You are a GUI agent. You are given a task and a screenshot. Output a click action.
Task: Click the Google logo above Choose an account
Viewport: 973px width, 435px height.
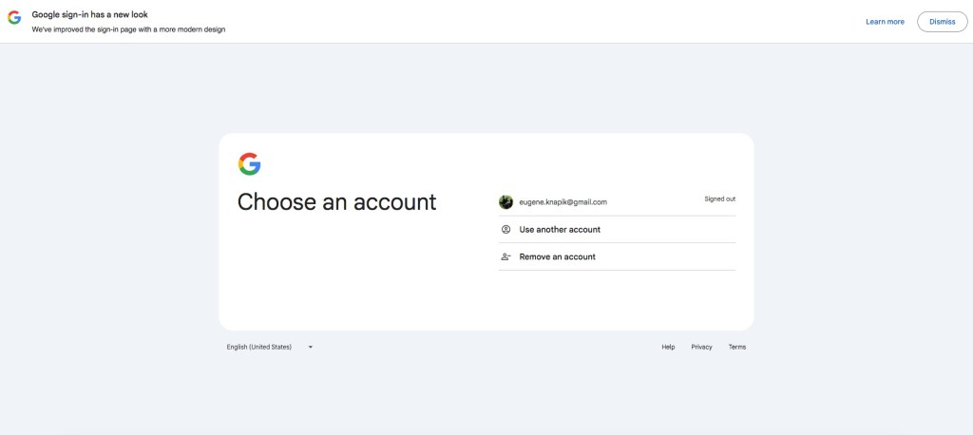click(249, 163)
